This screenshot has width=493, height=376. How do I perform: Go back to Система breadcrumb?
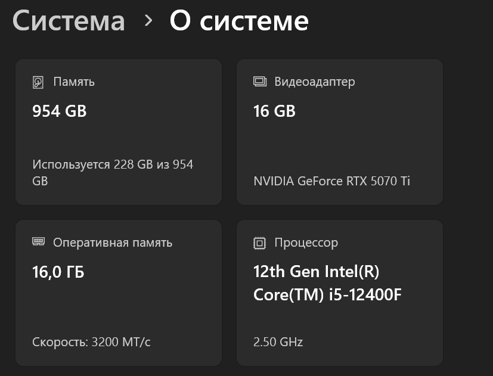(69, 21)
